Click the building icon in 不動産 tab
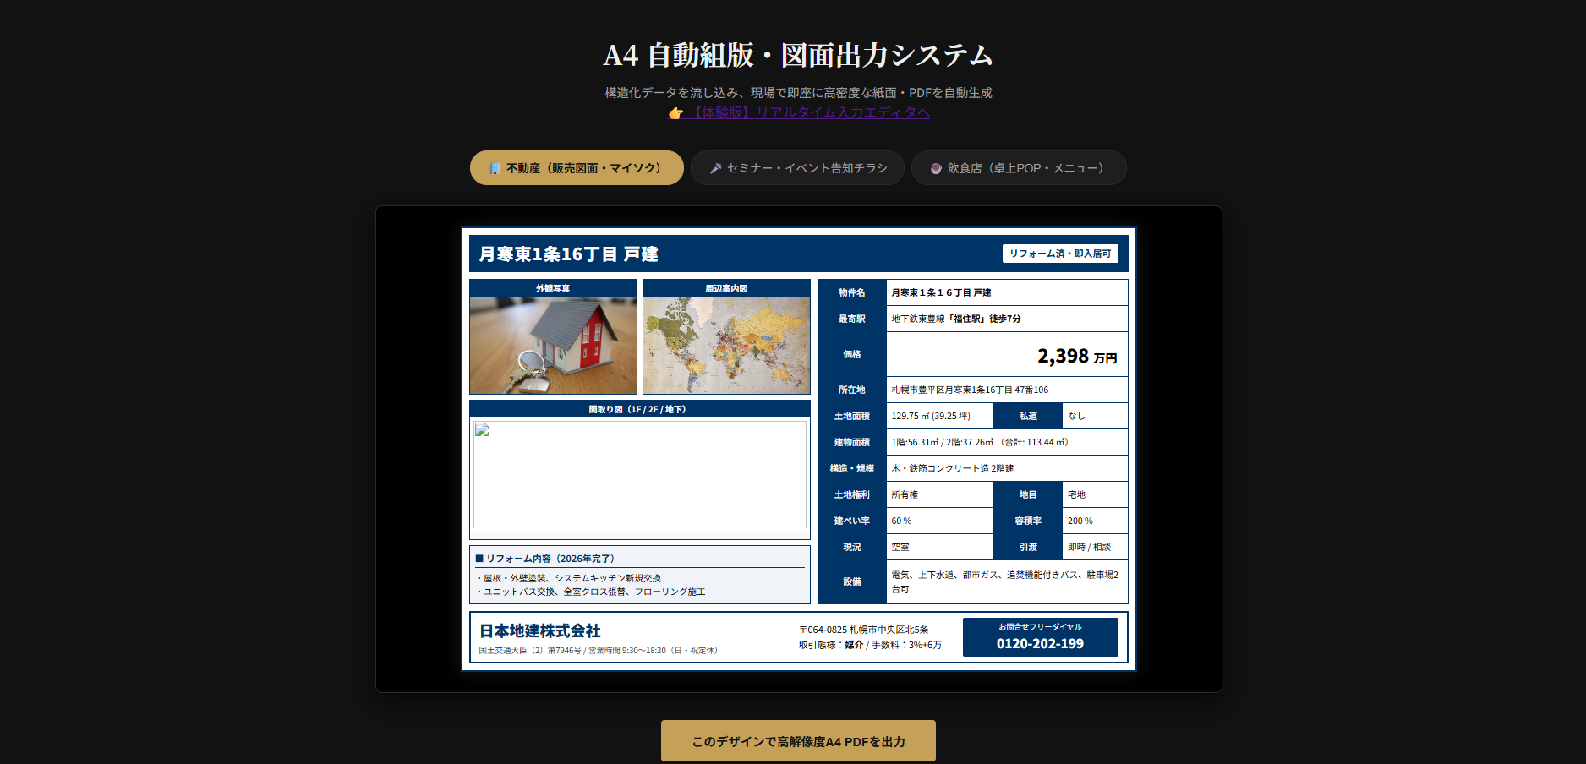 coord(495,168)
